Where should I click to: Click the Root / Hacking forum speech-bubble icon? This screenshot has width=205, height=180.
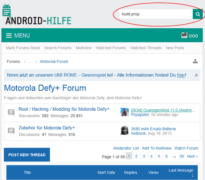point(11,113)
